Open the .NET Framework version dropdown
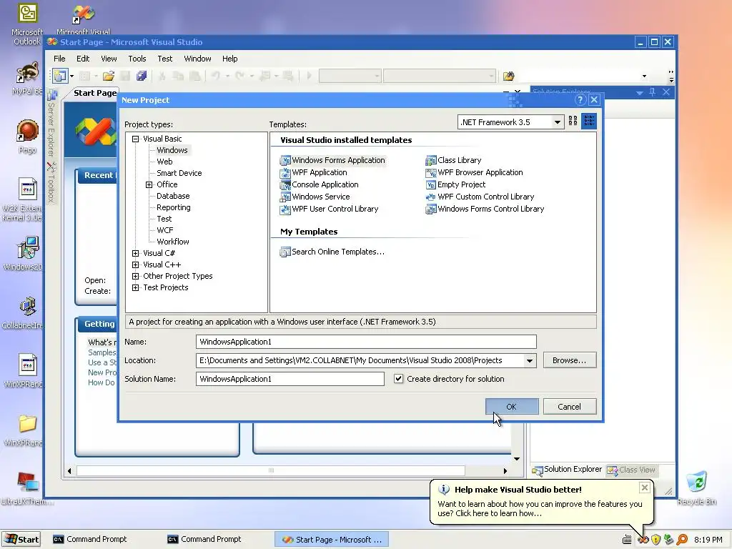 click(x=558, y=122)
